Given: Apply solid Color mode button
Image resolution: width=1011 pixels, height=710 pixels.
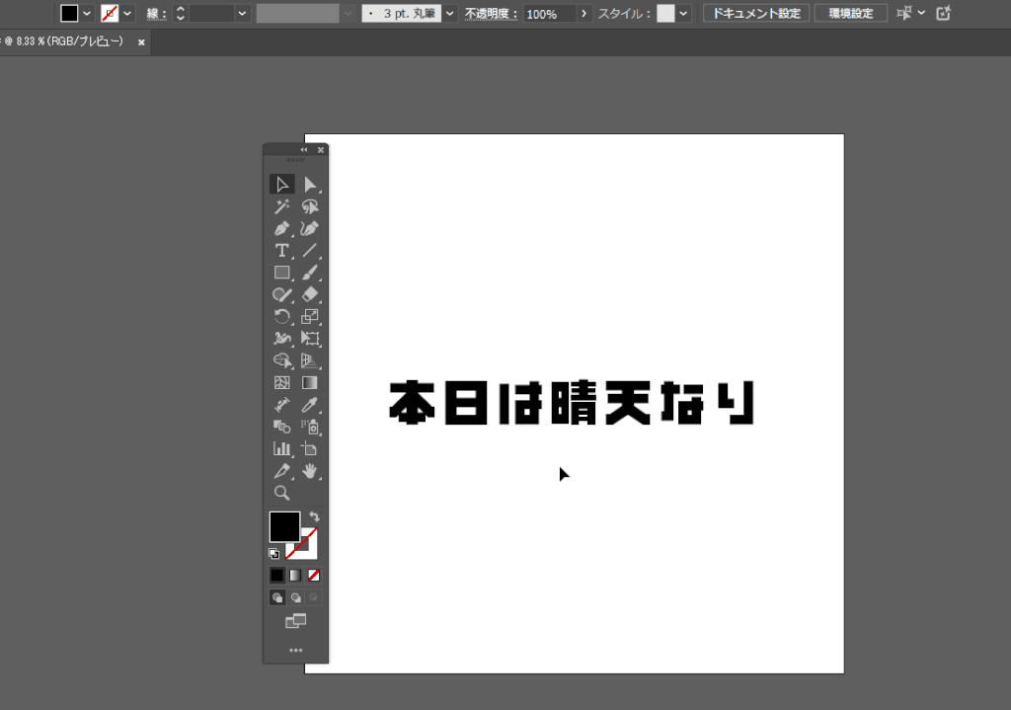Looking at the screenshot, I should 276,576.
